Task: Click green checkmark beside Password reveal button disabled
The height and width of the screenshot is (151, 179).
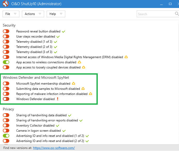Action: (x=63, y=31)
